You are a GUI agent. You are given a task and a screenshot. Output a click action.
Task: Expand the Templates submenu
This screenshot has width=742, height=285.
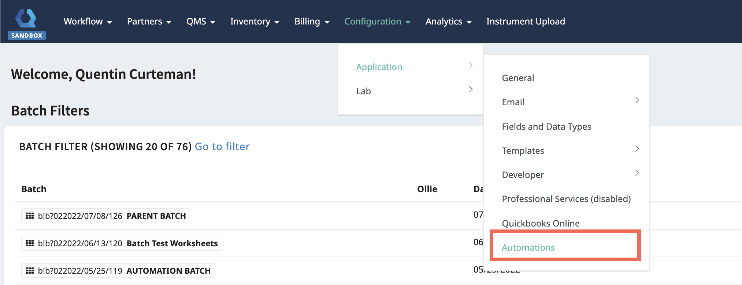click(570, 151)
